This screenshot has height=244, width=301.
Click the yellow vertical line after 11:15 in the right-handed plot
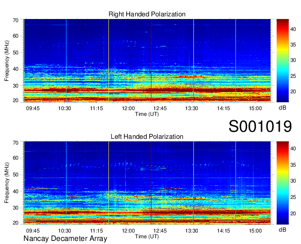click(108, 61)
